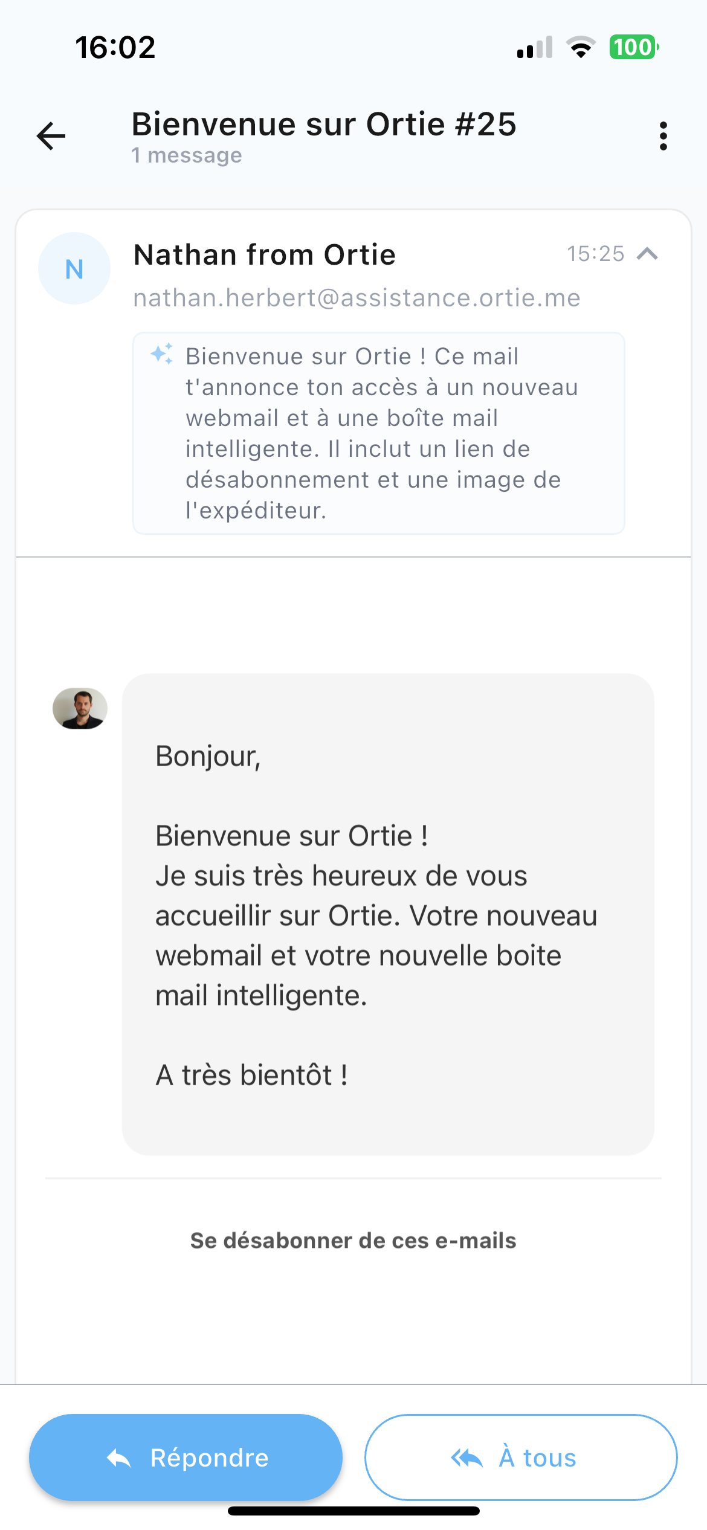Screen dimensions: 707x1530
Task: Tap the single reply arrow icon
Action: [119, 1458]
